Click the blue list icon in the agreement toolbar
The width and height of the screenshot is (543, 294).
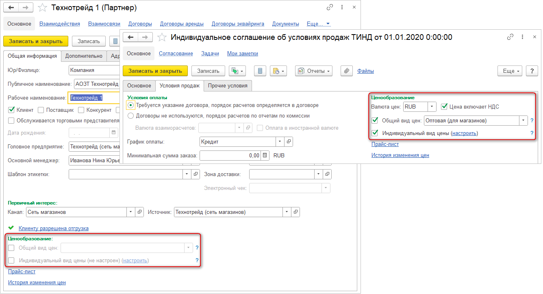(x=260, y=71)
